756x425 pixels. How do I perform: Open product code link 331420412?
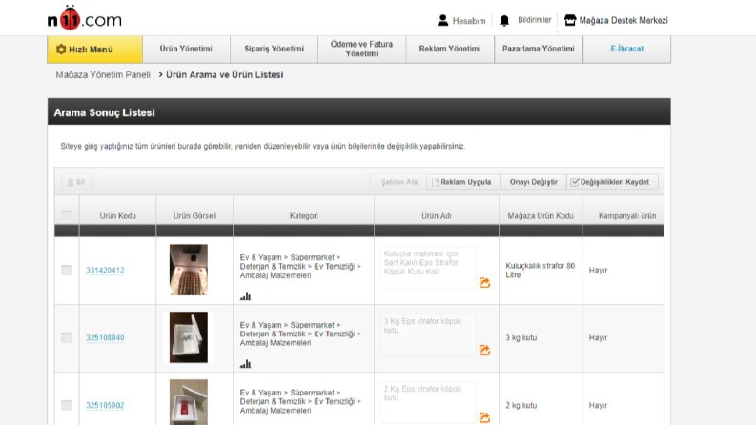pos(105,271)
